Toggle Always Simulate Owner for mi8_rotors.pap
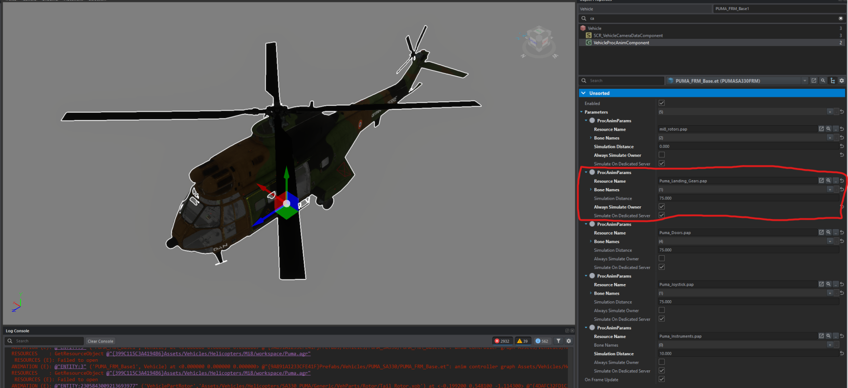 662,155
